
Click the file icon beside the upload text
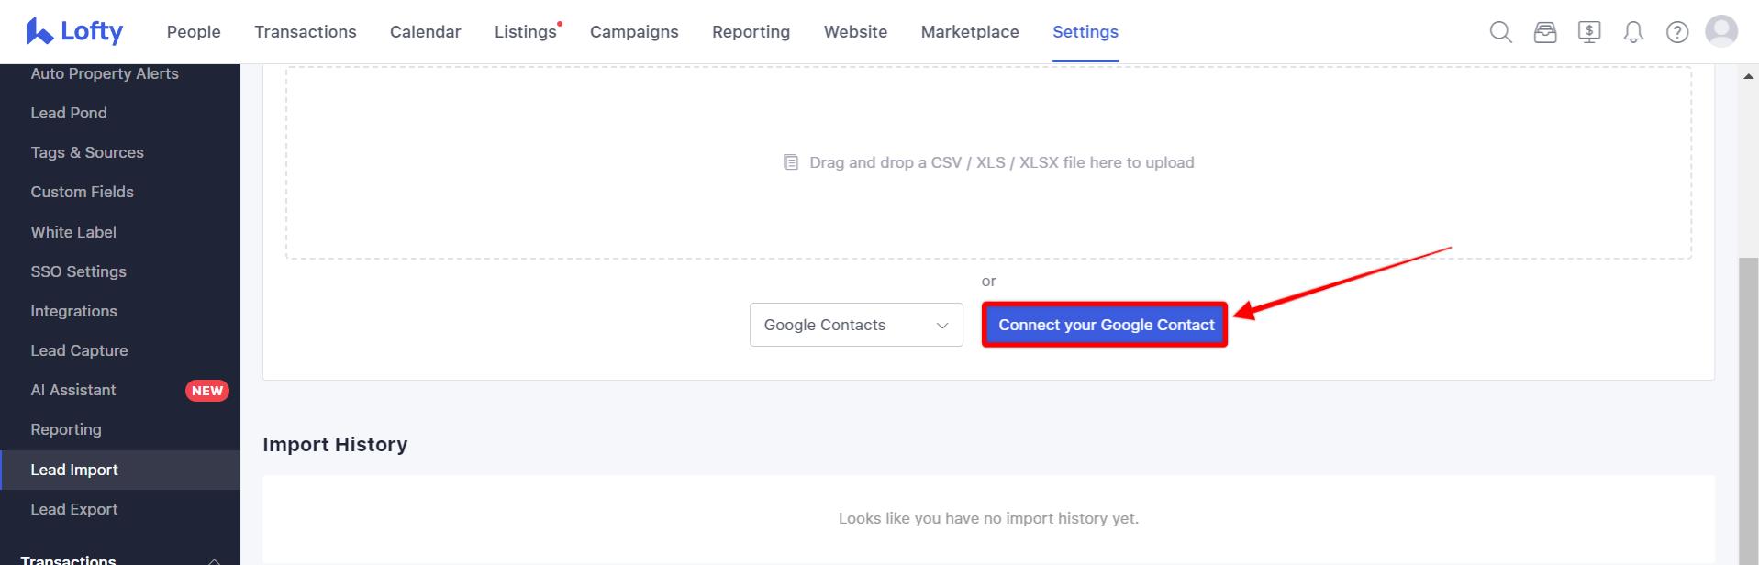tap(791, 162)
